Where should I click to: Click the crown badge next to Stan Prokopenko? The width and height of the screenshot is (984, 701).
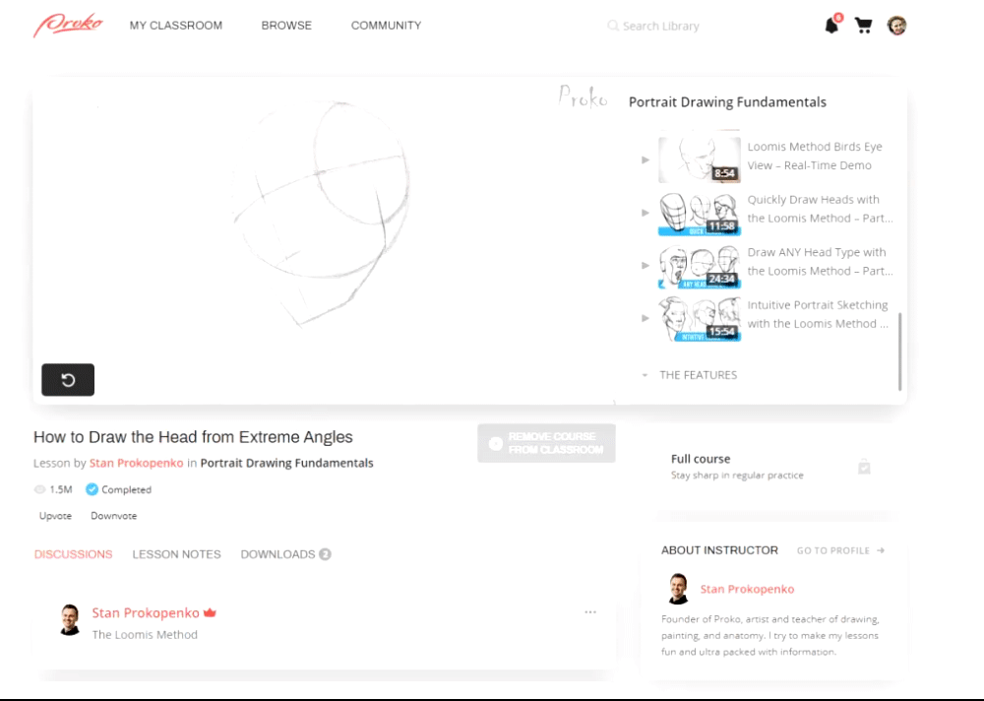210,612
